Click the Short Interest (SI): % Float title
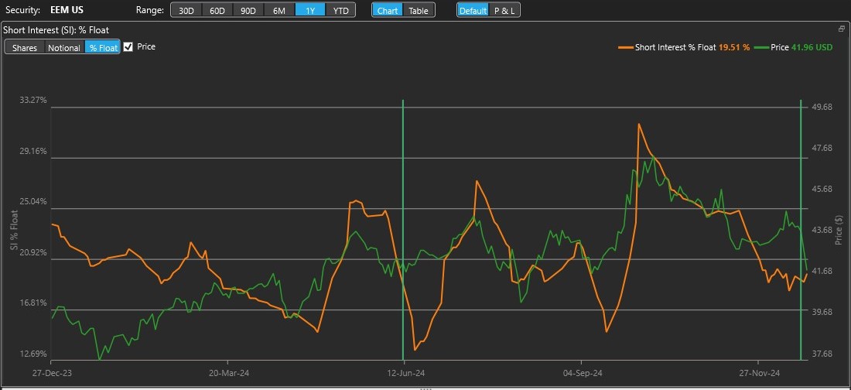Image resolution: width=851 pixels, height=390 pixels. (57, 30)
